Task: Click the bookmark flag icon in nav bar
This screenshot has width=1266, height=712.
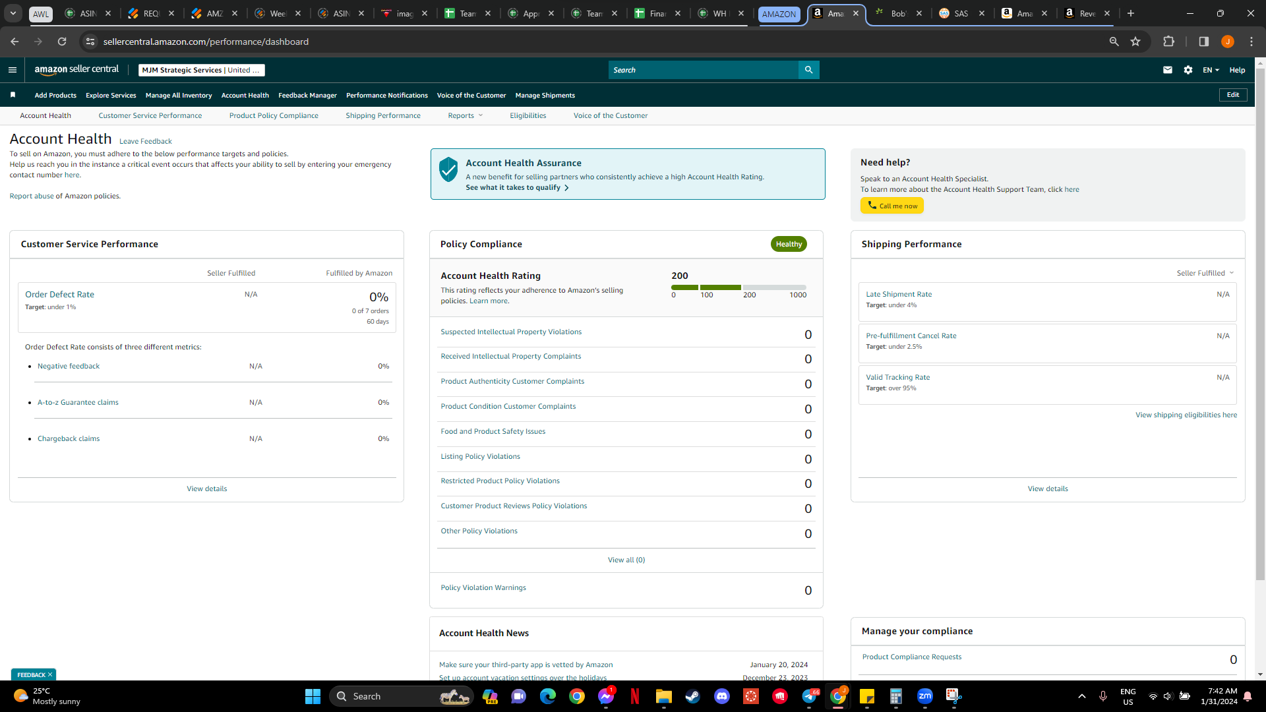Action: [x=13, y=95]
